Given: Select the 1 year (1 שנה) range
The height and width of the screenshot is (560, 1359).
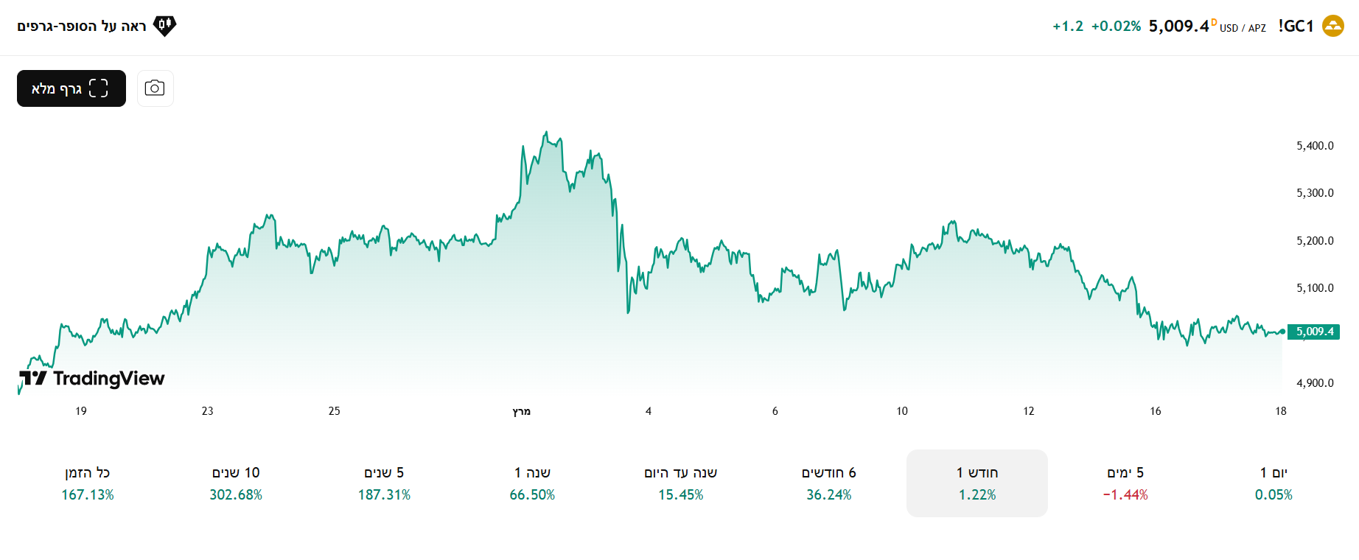Looking at the screenshot, I should click(x=532, y=483).
